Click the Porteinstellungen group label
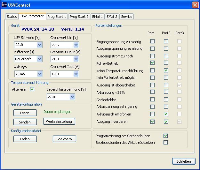 109,26
